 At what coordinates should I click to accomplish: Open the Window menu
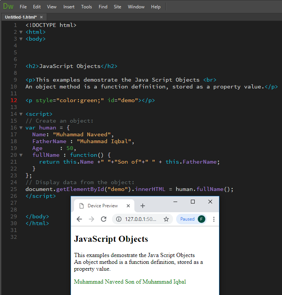point(136,7)
